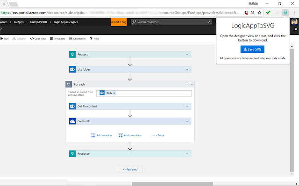
Task: Bookmark page with star icon
Action: 259,13
